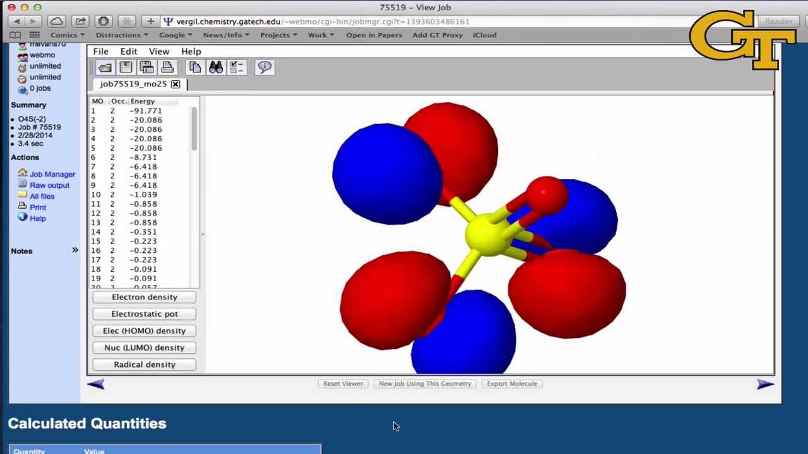The width and height of the screenshot is (808, 454).
Task: Click the Electron density button
Action: [145, 297]
